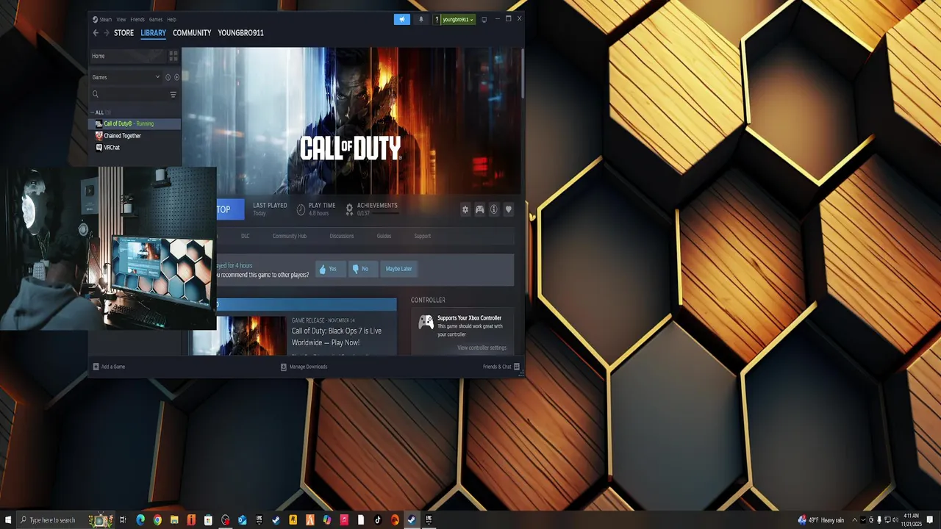Open the View menu in Steam
Screen dimensions: 941x529
[121, 19]
